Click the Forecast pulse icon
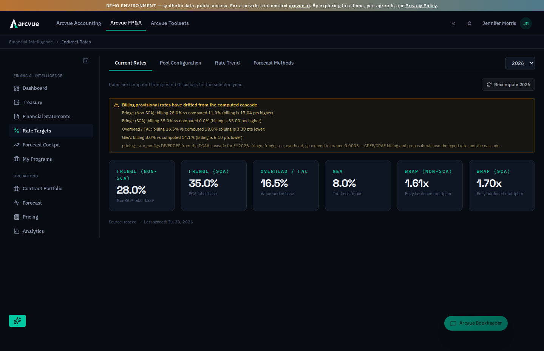The width and height of the screenshot is (544, 351). point(17,203)
